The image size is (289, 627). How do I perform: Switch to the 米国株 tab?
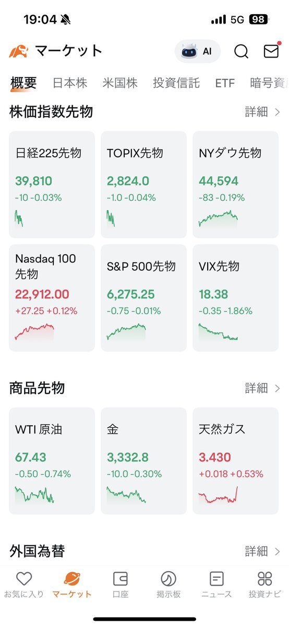[120, 83]
